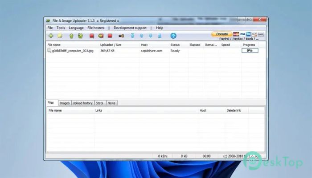This screenshot has width=312, height=178.
Task: Click the rapidshare.com host cell
Action: click(x=152, y=51)
